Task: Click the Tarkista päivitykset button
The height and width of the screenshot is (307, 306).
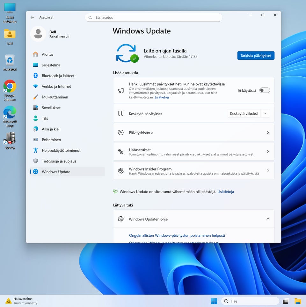Action: point(256,56)
